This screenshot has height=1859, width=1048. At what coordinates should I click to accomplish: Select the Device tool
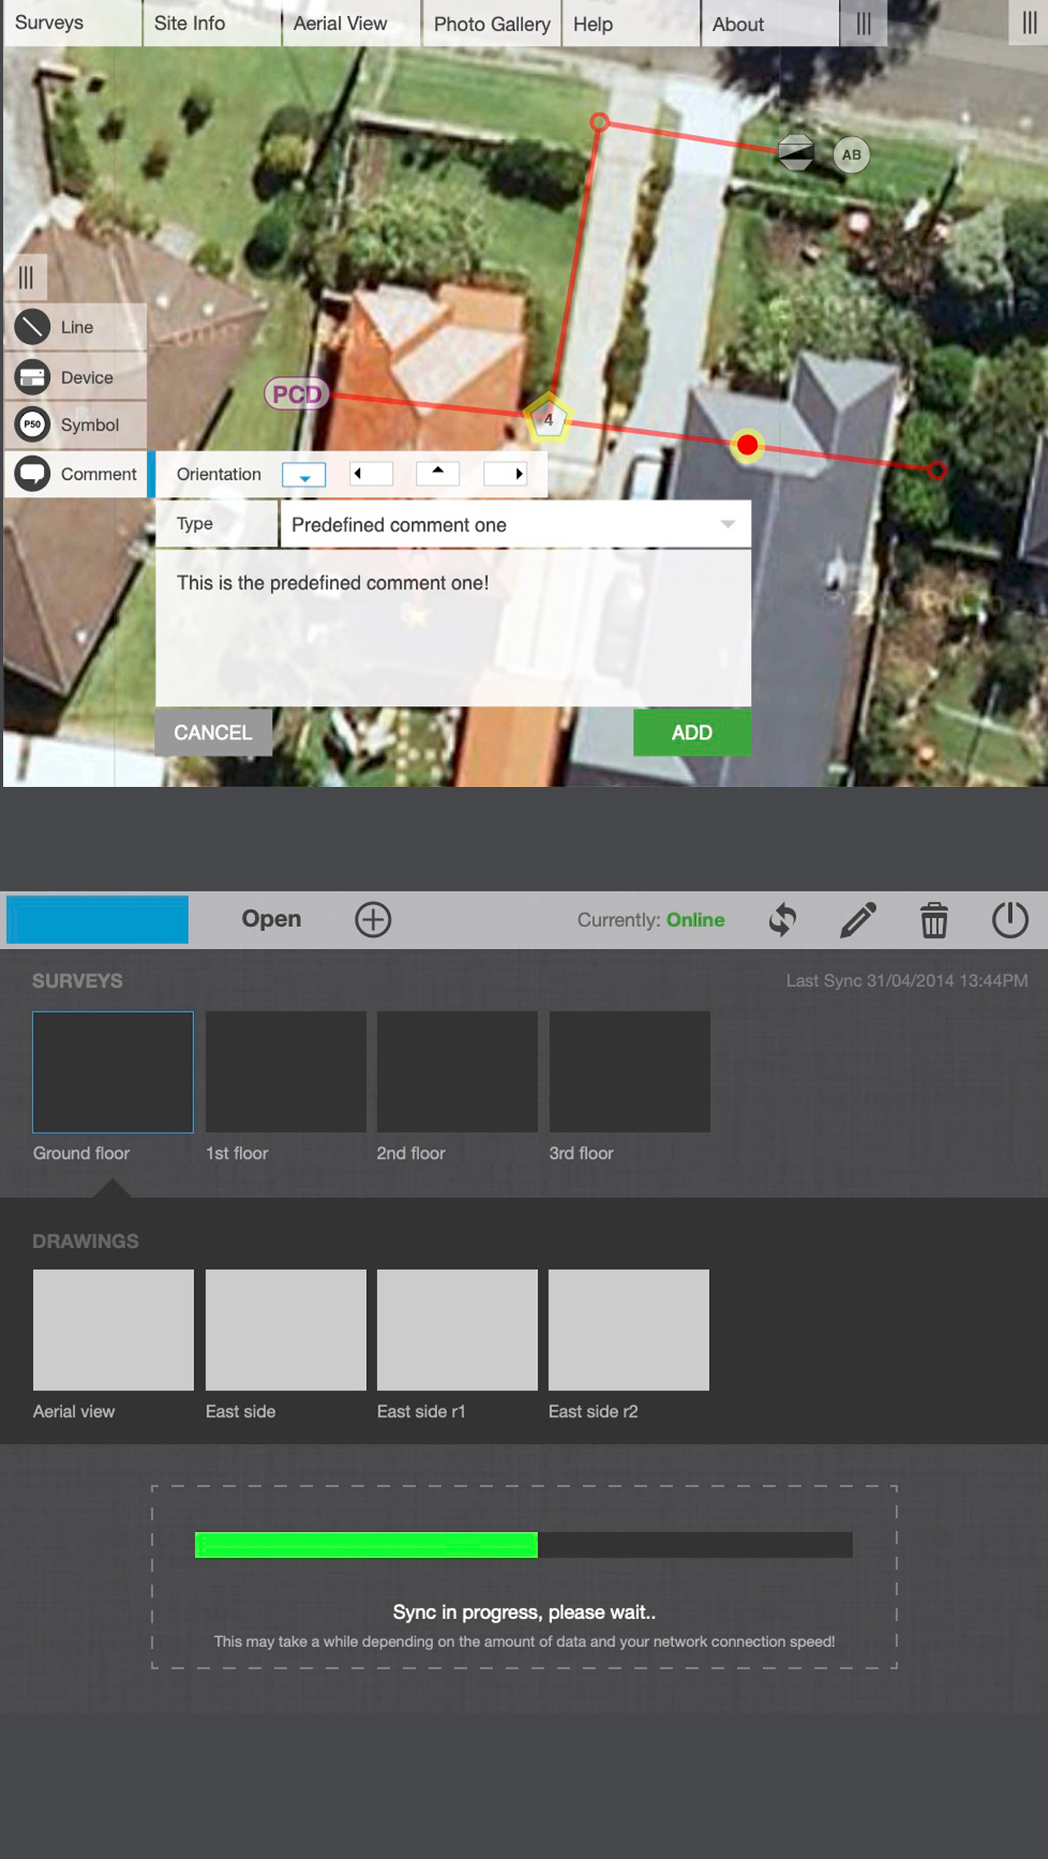coord(75,378)
